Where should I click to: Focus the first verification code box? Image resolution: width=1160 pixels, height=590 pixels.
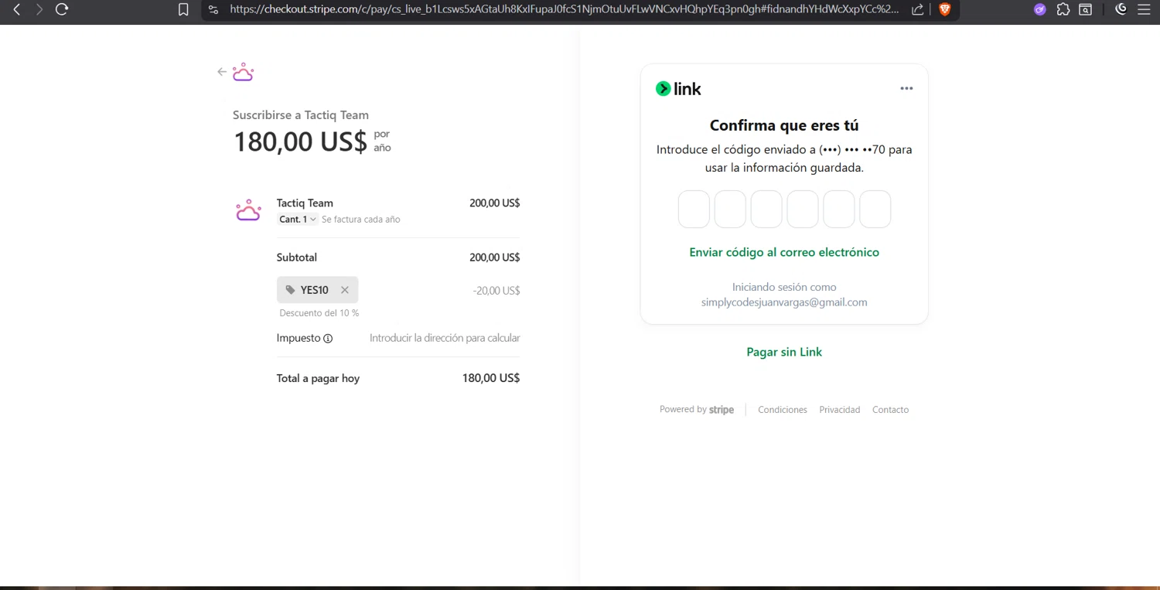[x=694, y=210]
